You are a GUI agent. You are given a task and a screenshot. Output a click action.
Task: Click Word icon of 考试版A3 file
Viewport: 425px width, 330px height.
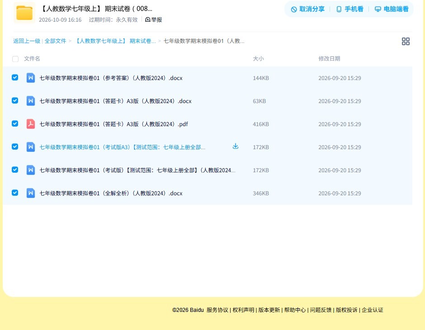point(31,147)
